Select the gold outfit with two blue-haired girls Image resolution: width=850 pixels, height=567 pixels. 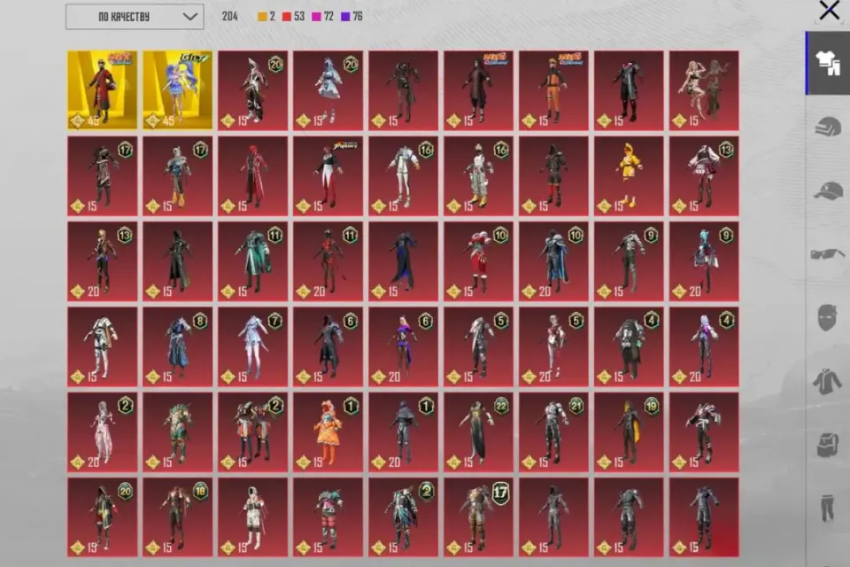(x=178, y=90)
